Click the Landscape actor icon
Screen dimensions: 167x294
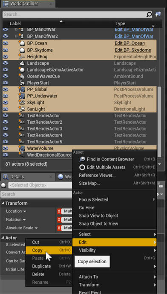click(22, 63)
